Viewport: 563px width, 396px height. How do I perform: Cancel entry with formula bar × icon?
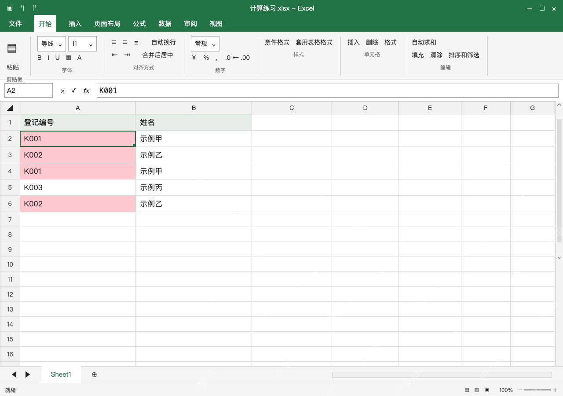[x=62, y=91]
